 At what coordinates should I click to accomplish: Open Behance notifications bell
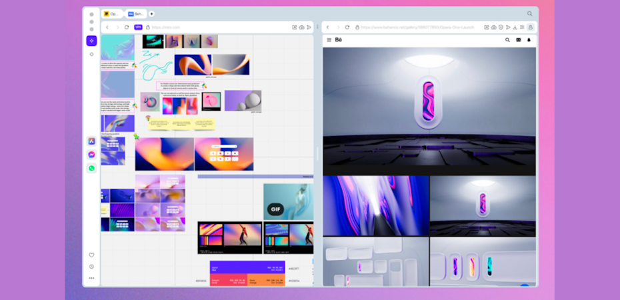529,40
